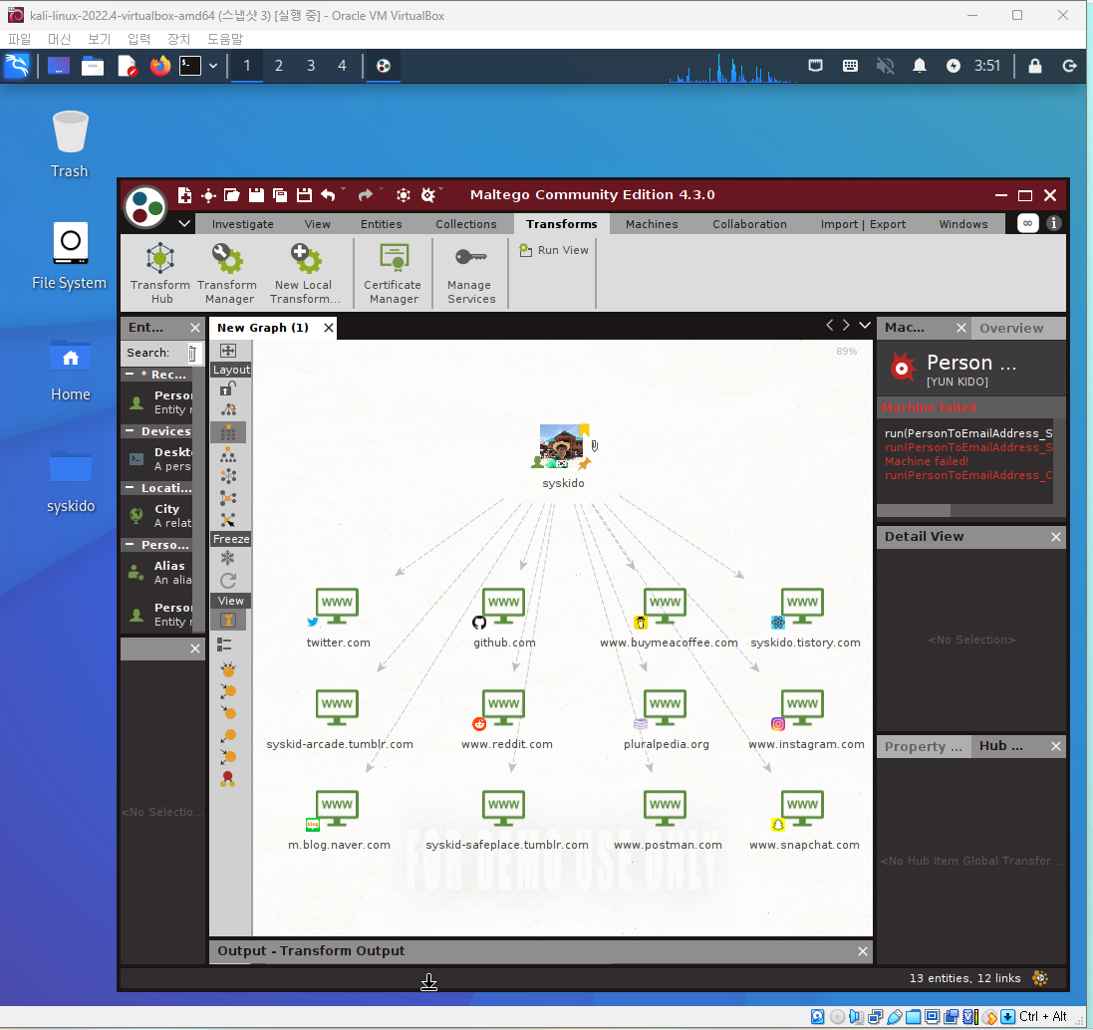
Task: Select the New Graph (1) tab
Action: click(x=263, y=328)
